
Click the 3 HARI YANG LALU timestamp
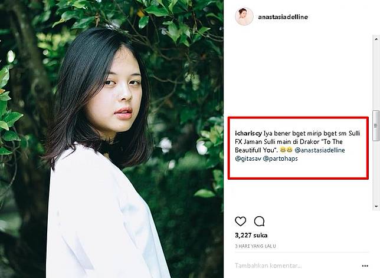coord(255,246)
